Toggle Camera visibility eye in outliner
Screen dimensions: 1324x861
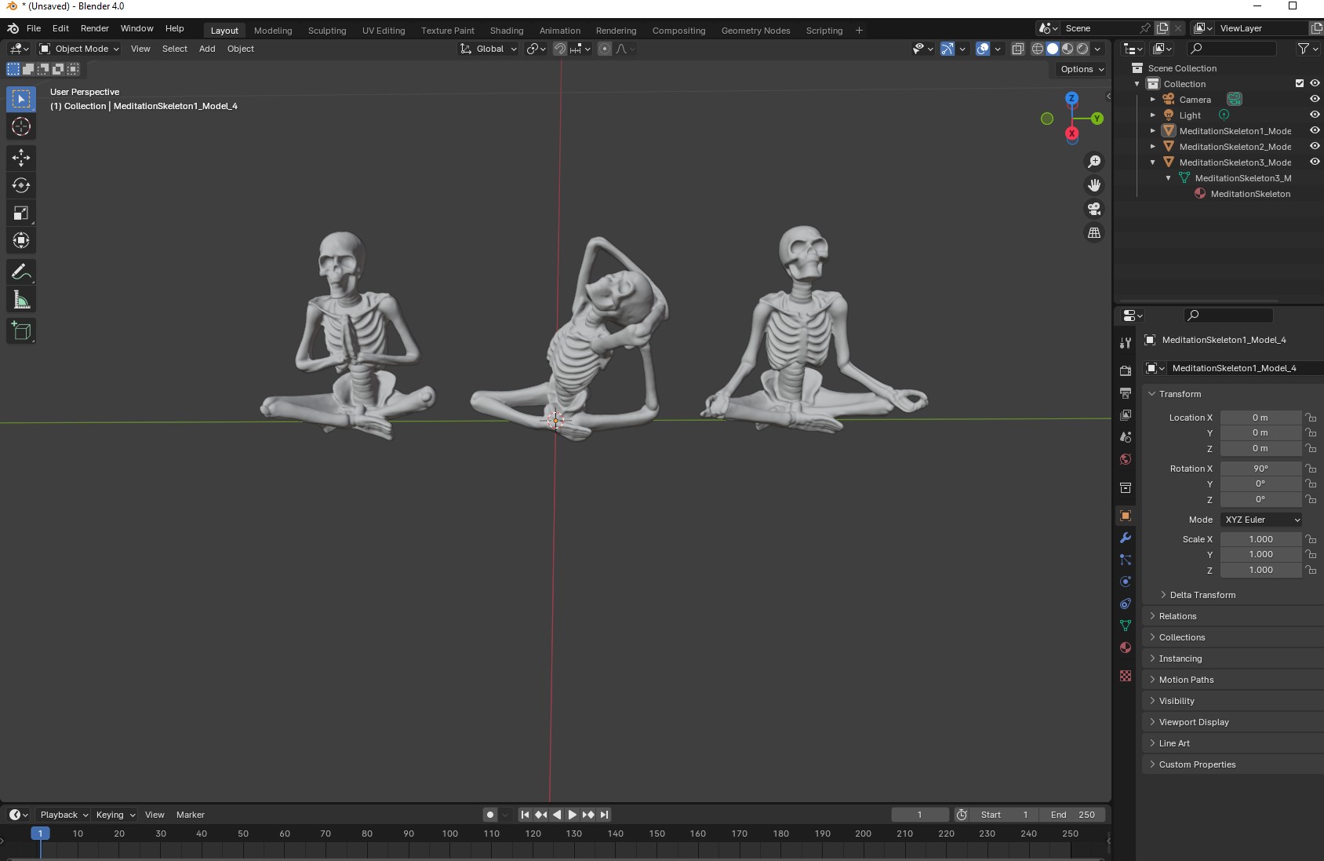click(x=1315, y=100)
